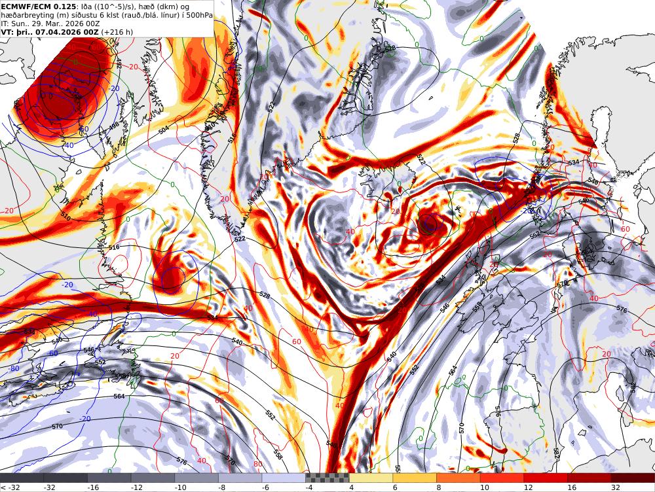Click the darkest grey legend swatch above < -32
This screenshot has width=655, height=492.
(22, 478)
